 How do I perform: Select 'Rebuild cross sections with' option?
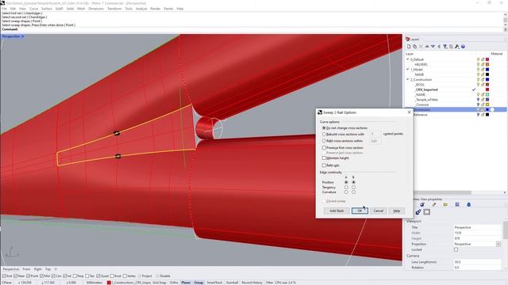324,134
